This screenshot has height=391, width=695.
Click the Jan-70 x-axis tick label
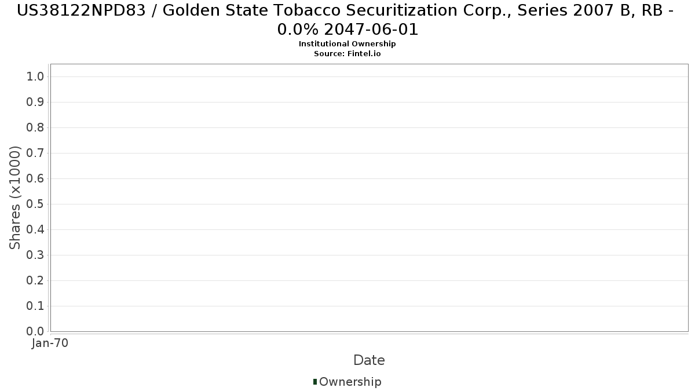[x=50, y=343]
